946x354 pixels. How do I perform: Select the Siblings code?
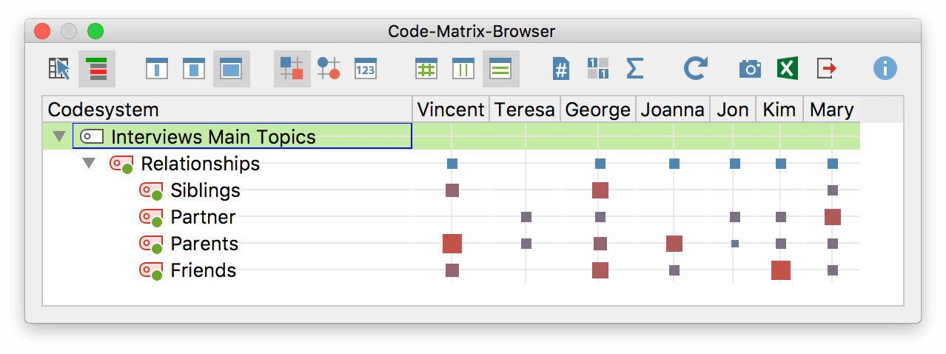pos(205,190)
